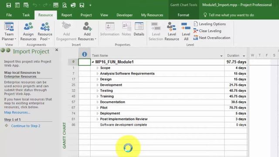Select the 70.75 days duration cell
This screenshot has width=279, height=157.
point(236,108)
